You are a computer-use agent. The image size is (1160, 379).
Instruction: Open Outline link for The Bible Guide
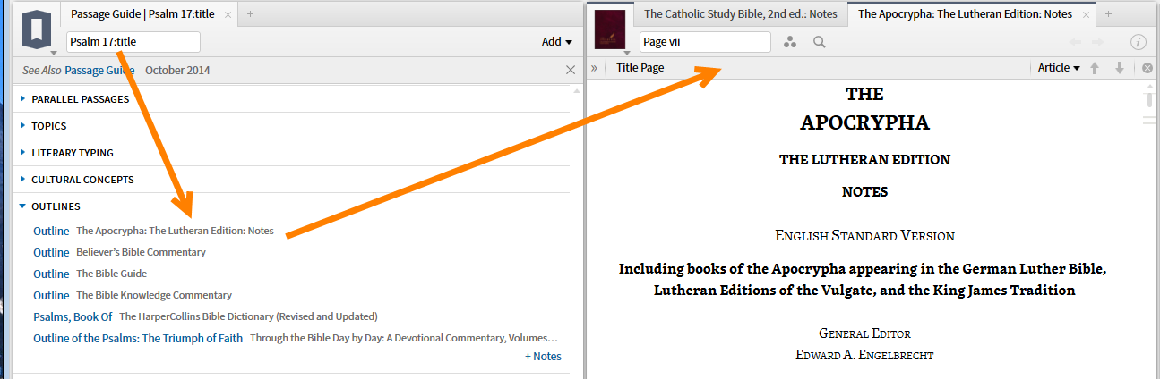(51, 274)
